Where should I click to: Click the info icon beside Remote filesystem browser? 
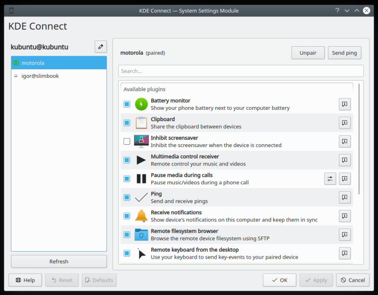pos(344,234)
